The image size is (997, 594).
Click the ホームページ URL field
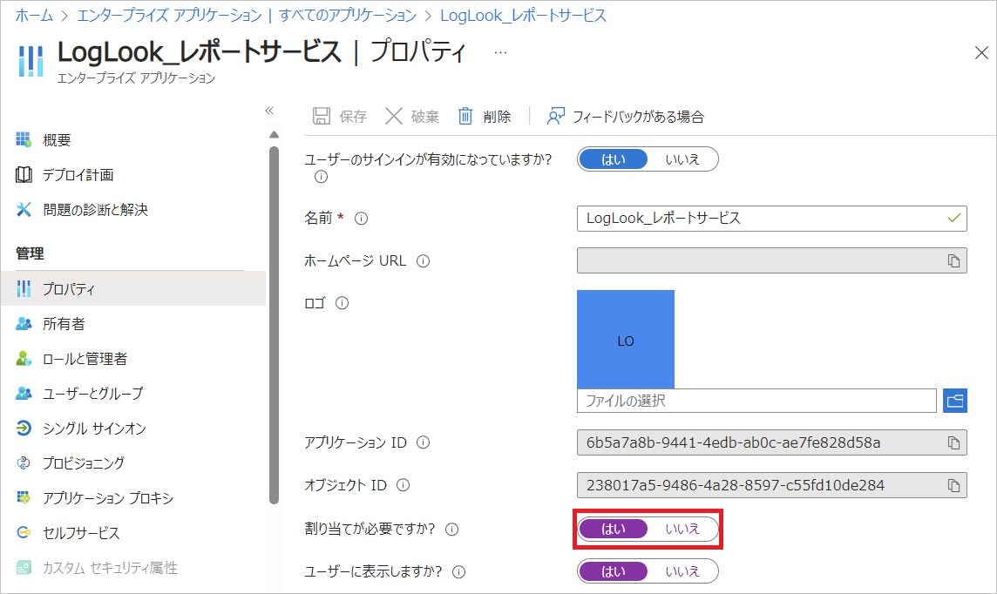[772, 260]
